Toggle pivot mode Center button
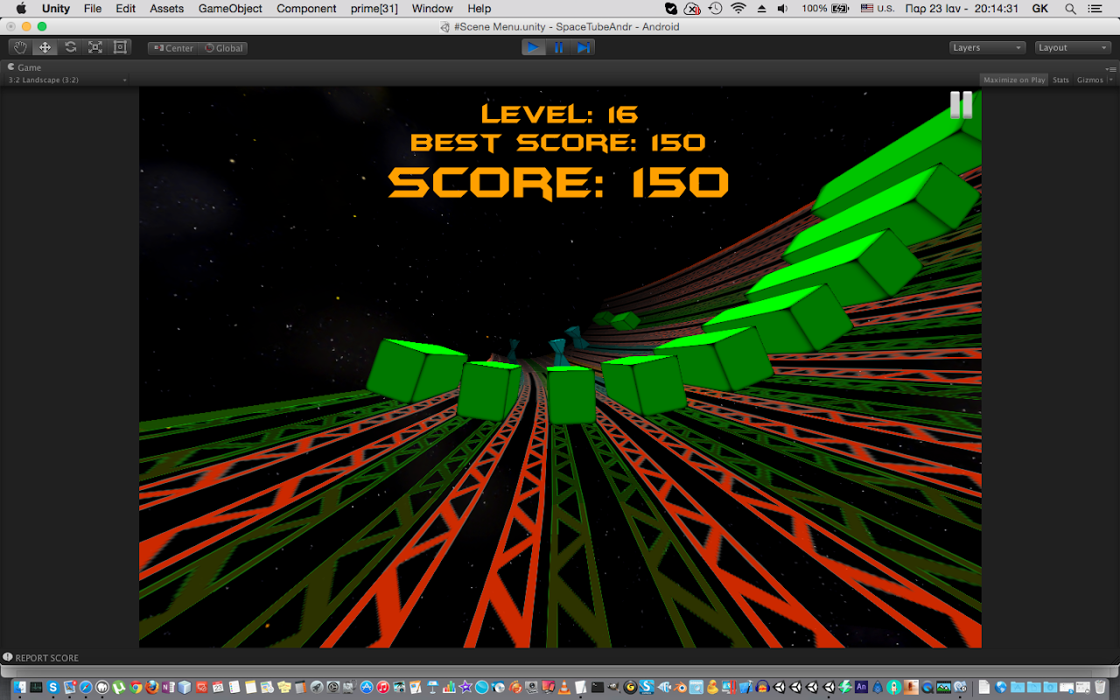1120x700 pixels. pyautogui.click(x=173, y=48)
